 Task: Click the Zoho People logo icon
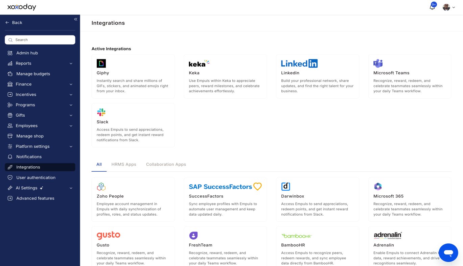pos(101,187)
